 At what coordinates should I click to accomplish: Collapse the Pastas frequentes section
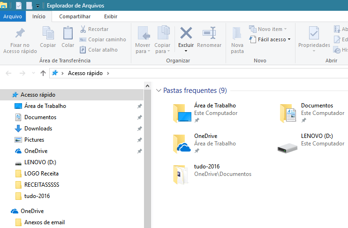click(x=159, y=91)
